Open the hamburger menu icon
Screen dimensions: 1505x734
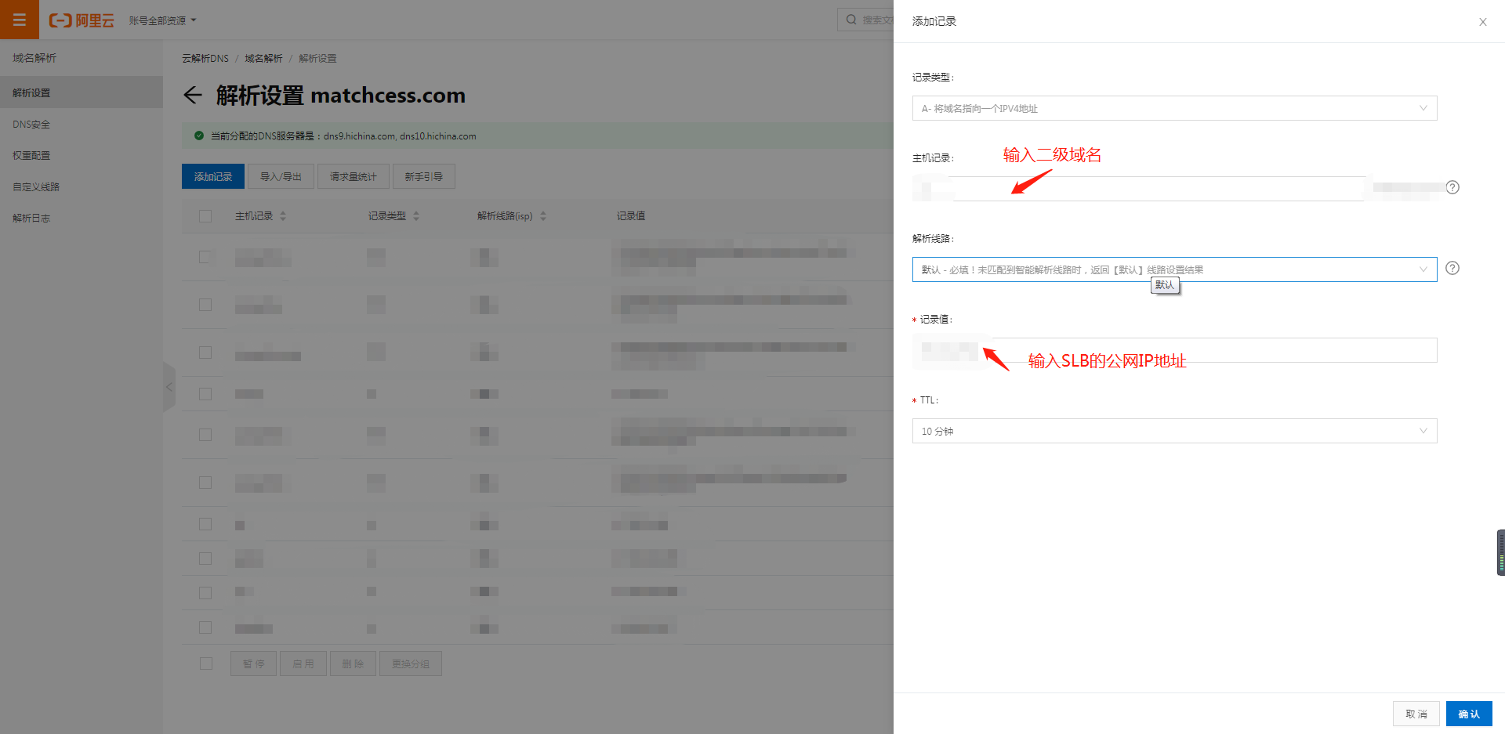coord(19,20)
